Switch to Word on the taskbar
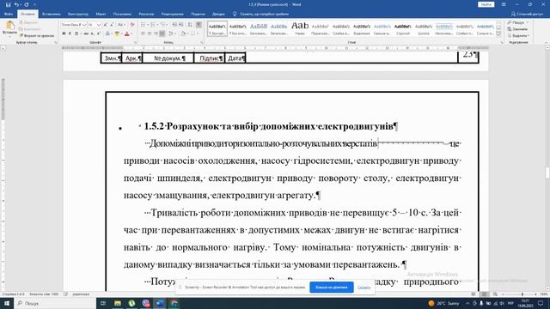Viewport: 550px width, 309px height. [160, 303]
